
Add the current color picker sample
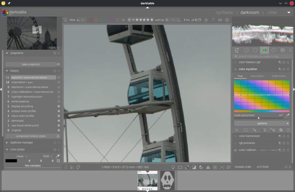[x=58, y=161]
